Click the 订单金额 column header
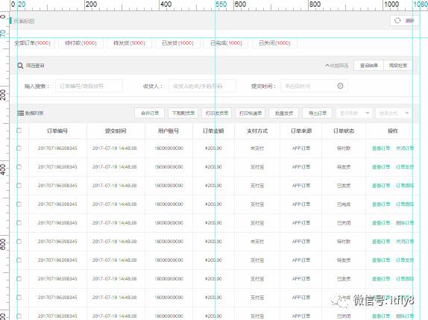This screenshot has height=320, width=428. [x=213, y=131]
